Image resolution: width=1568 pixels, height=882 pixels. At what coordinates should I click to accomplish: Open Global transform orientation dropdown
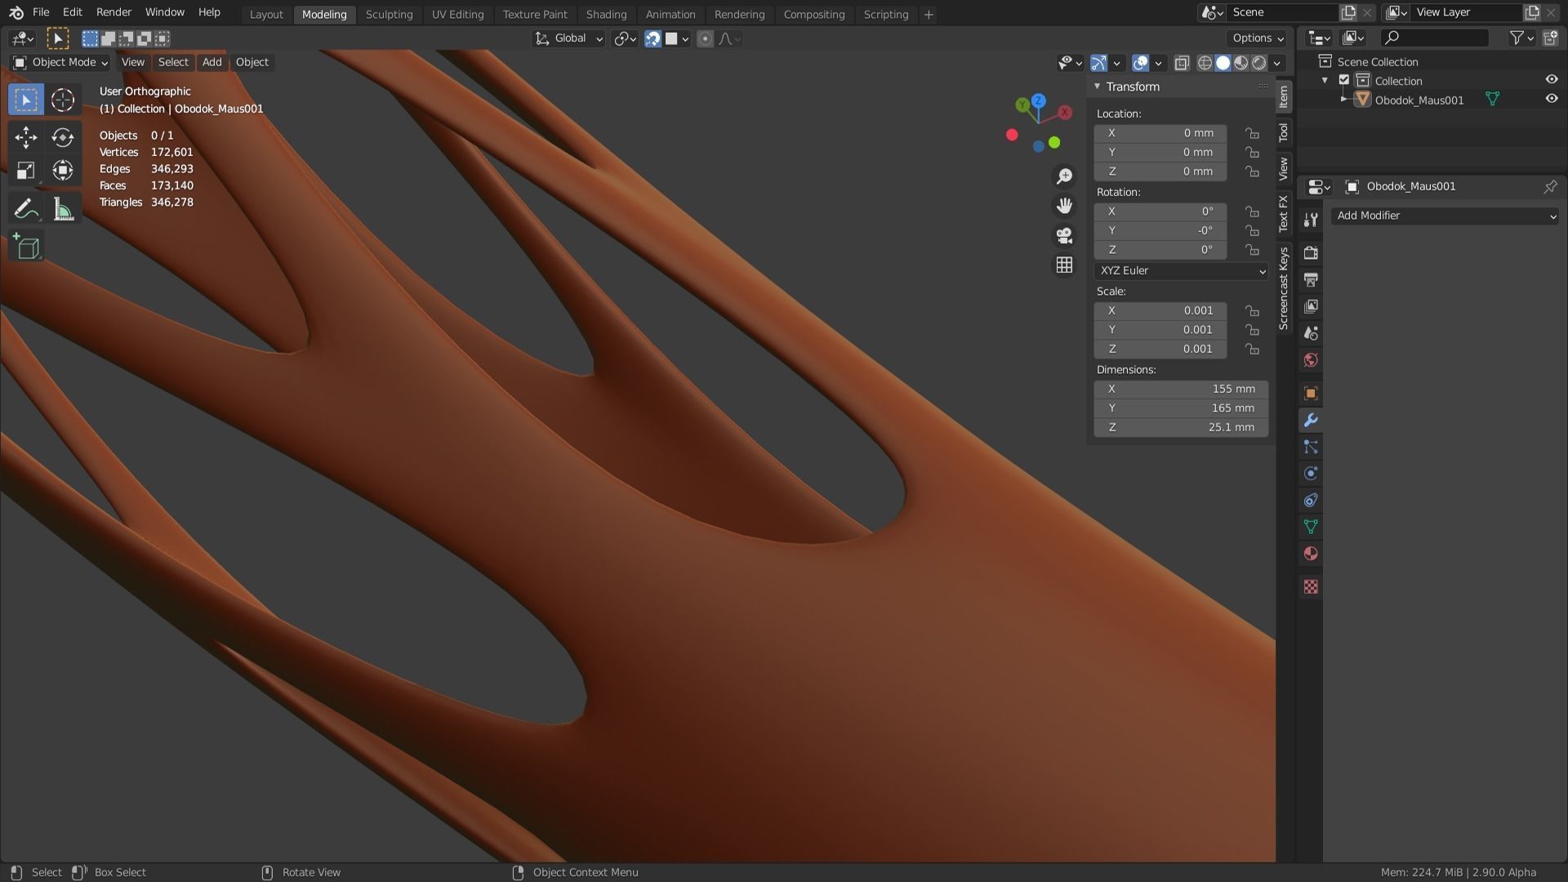[569, 38]
